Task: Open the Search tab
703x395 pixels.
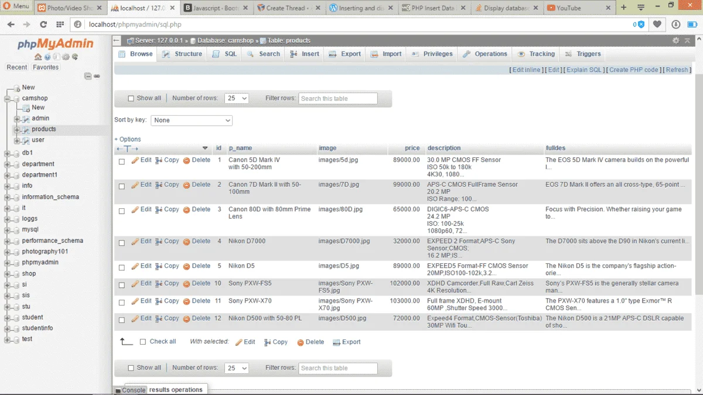Action: pyautogui.click(x=263, y=54)
